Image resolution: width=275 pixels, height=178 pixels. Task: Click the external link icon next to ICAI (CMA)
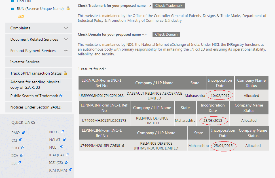pos(71,170)
